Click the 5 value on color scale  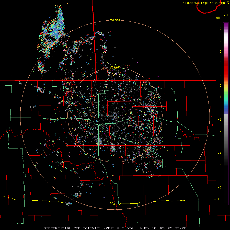click(x=221, y=51)
